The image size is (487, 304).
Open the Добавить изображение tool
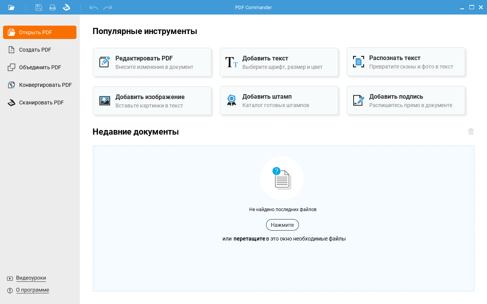[x=152, y=100]
